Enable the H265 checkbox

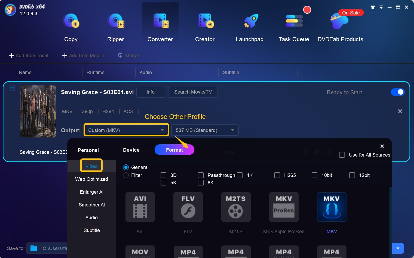pyautogui.click(x=277, y=175)
